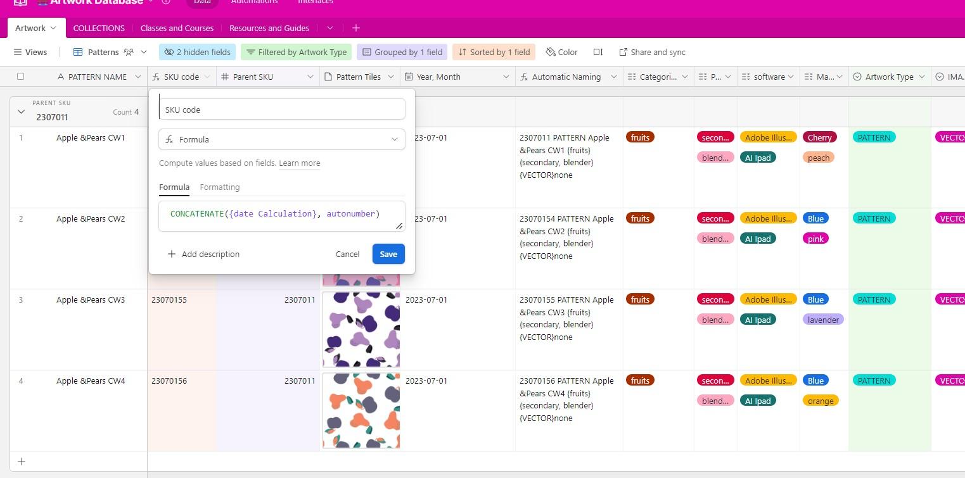Open Year, Month column dropdown

pos(506,77)
